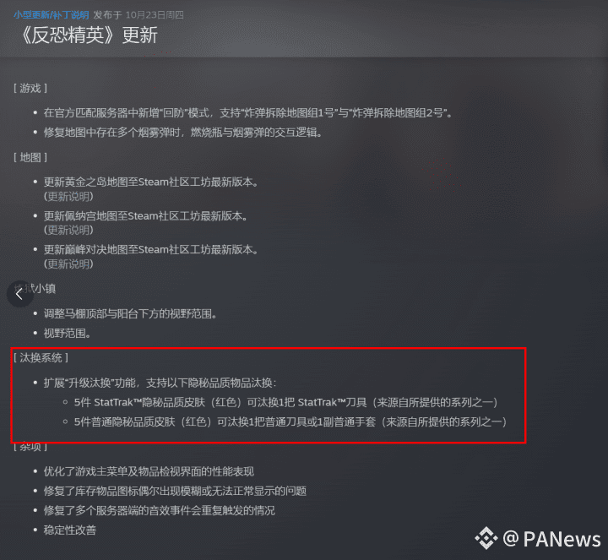The height and width of the screenshot is (560, 608).
Task: Click the left chevron back arrow
Action: point(19,294)
